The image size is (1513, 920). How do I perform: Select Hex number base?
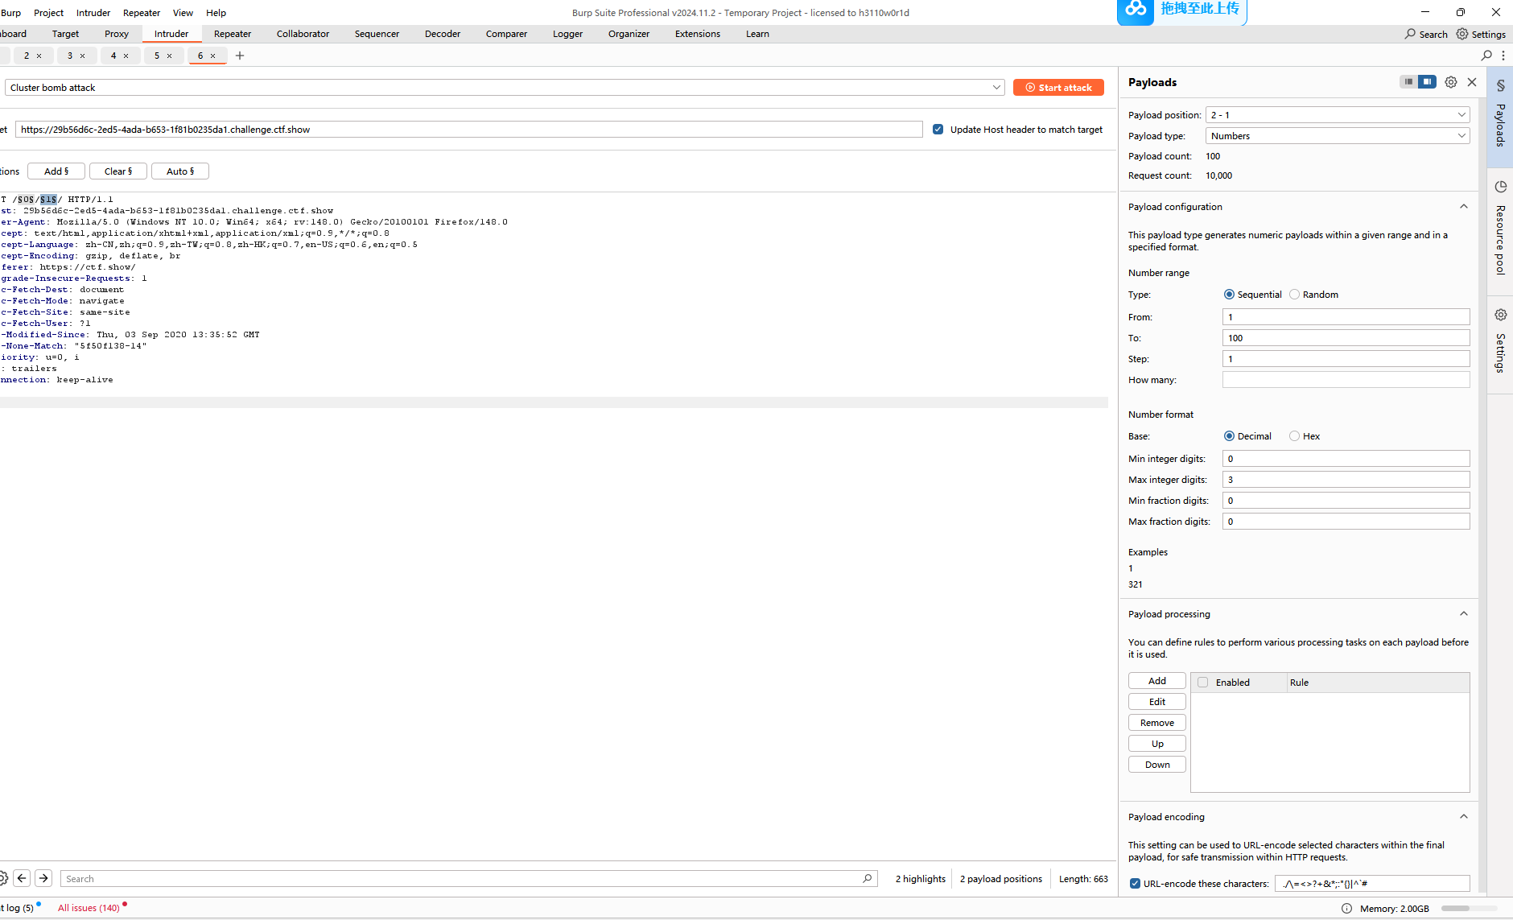coord(1294,436)
